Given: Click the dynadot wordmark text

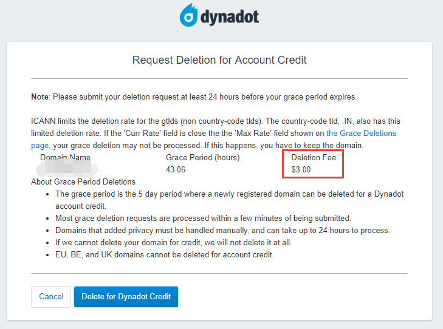Looking at the screenshot, I should [230, 17].
